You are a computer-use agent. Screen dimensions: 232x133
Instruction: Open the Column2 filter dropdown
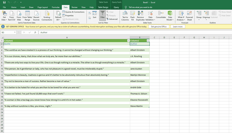click(148, 41)
